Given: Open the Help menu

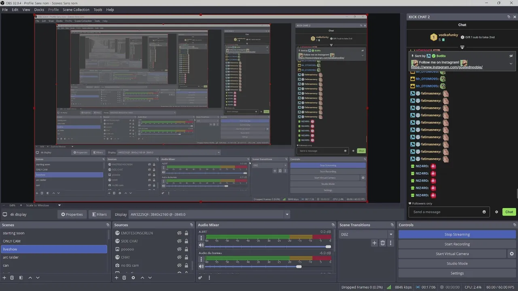Looking at the screenshot, I should [110, 10].
